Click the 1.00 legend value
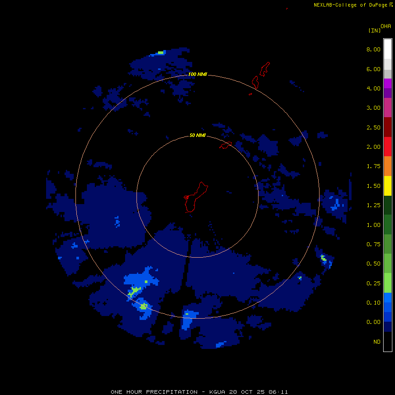The height and width of the screenshot is (395, 395). (x=373, y=225)
